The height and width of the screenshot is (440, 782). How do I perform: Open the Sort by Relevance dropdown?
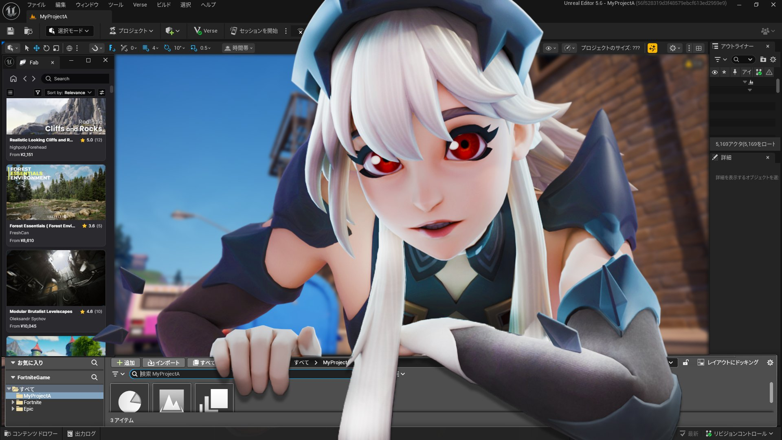(69, 92)
